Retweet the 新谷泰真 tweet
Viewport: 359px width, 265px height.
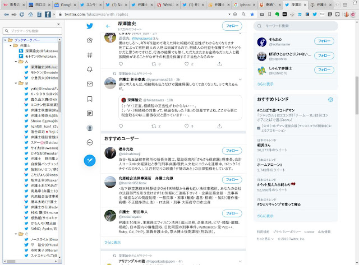pyautogui.click(x=154, y=126)
